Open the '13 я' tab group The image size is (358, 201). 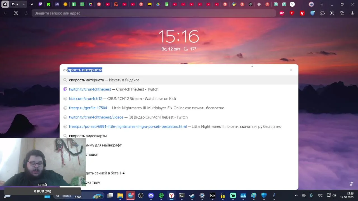pos(15,4)
